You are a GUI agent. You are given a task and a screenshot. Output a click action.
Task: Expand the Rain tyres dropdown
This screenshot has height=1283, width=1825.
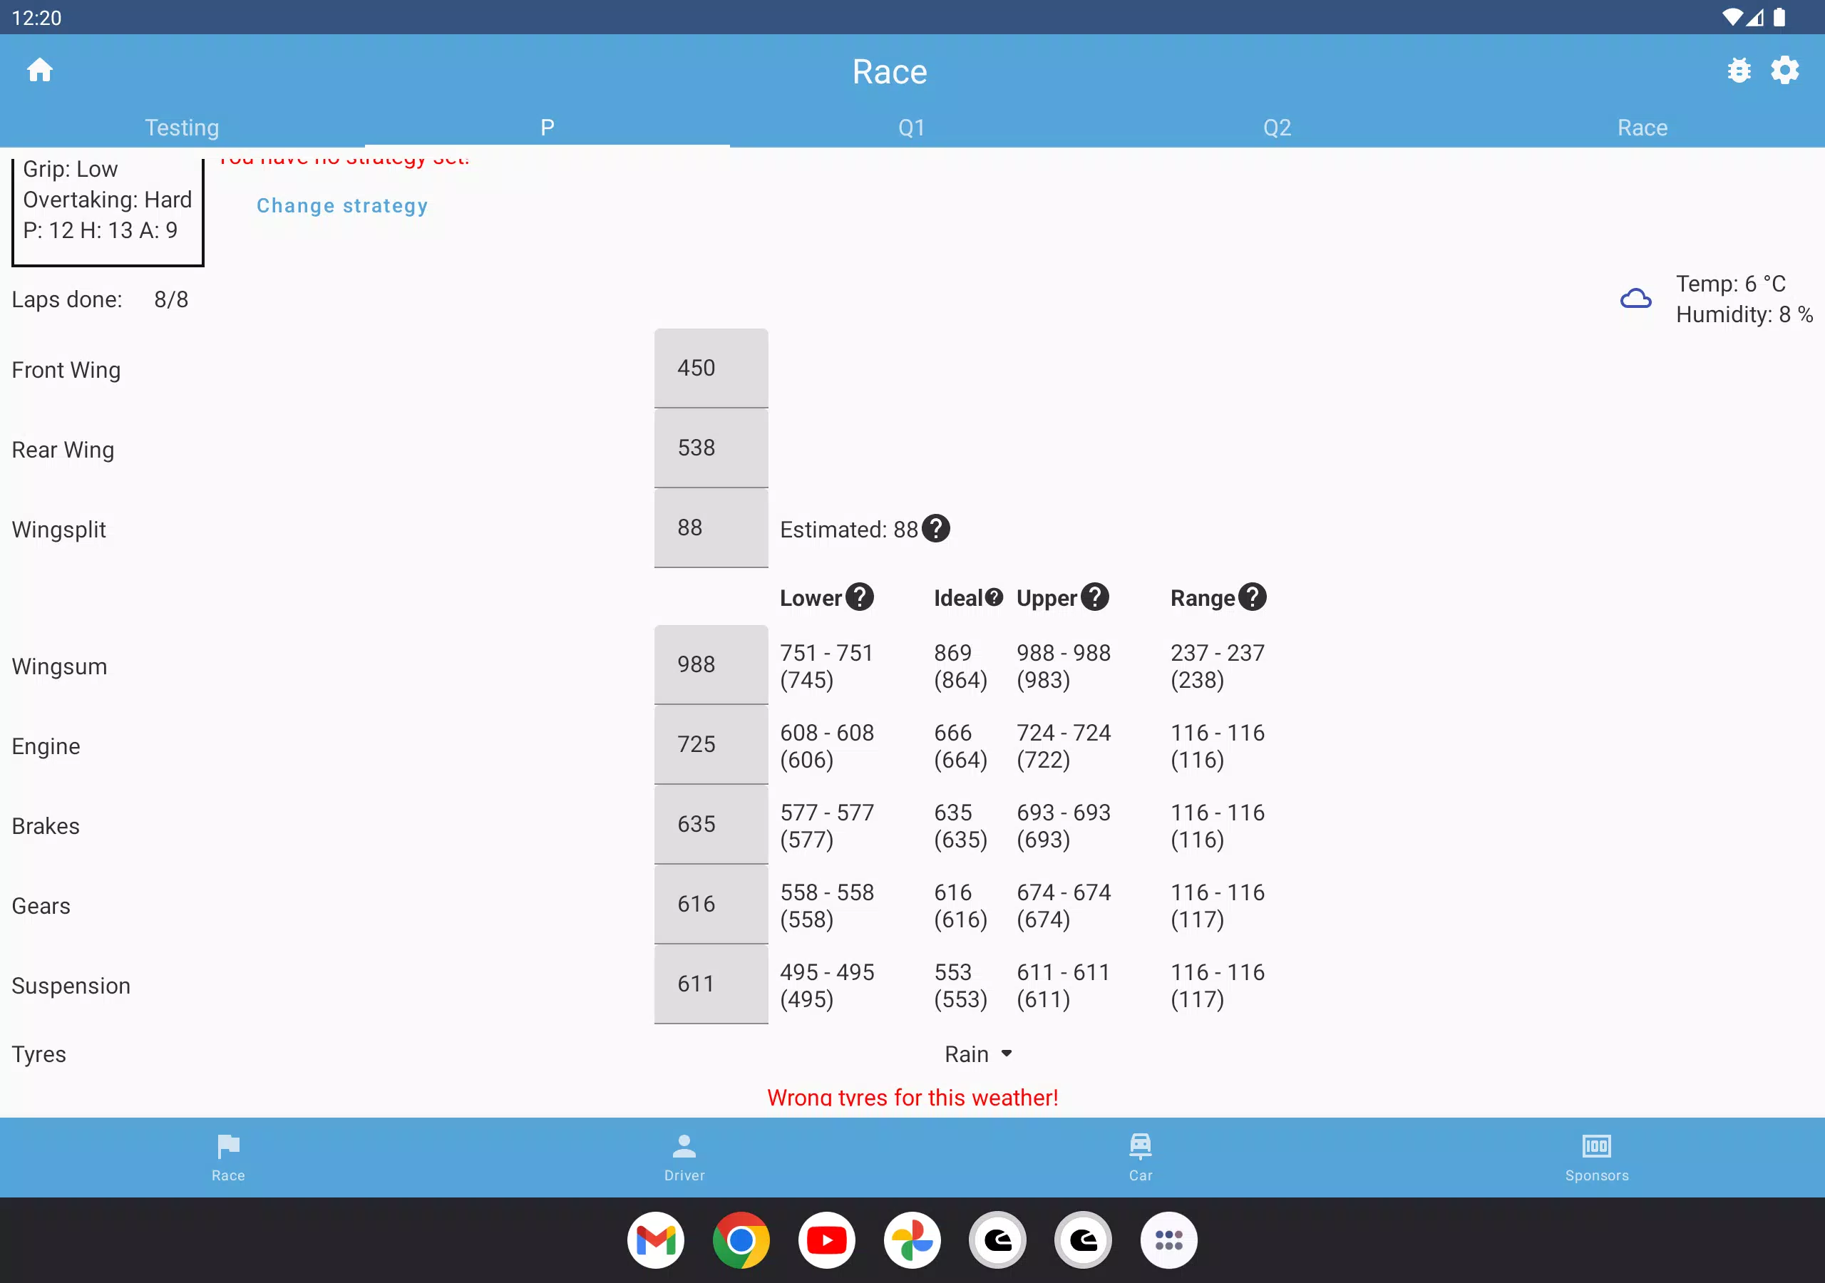pyautogui.click(x=977, y=1054)
